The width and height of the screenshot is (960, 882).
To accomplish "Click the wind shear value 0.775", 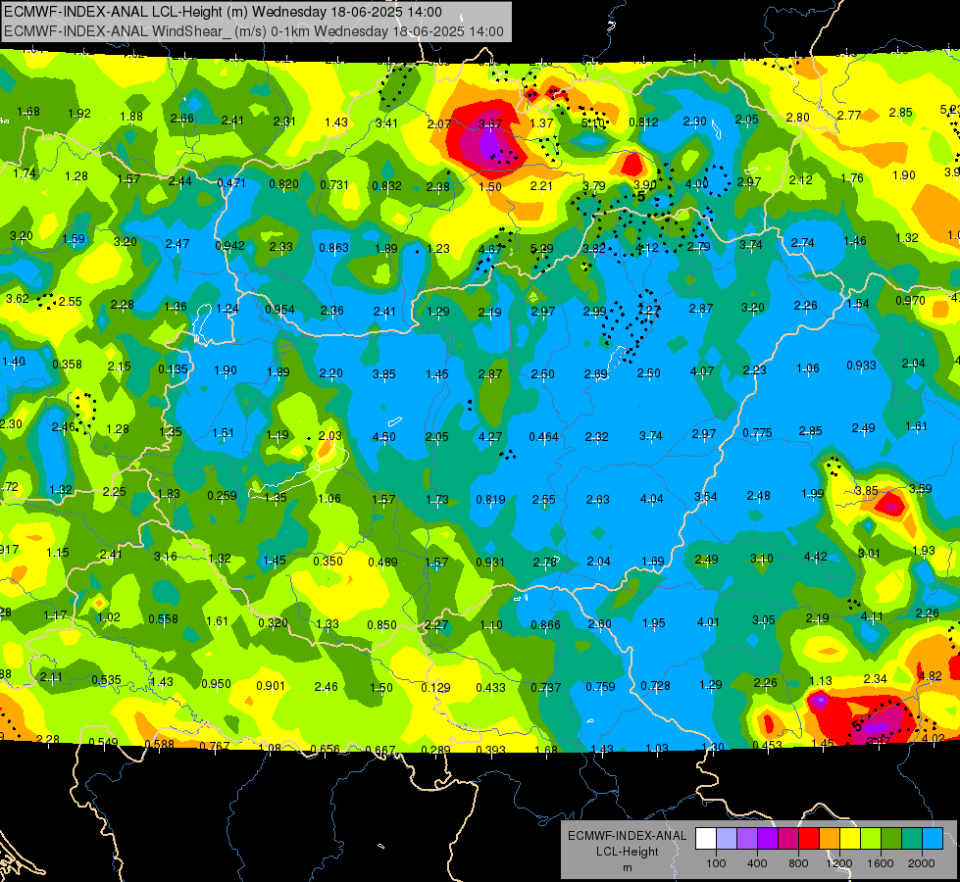I will click(x=757, y=433).
